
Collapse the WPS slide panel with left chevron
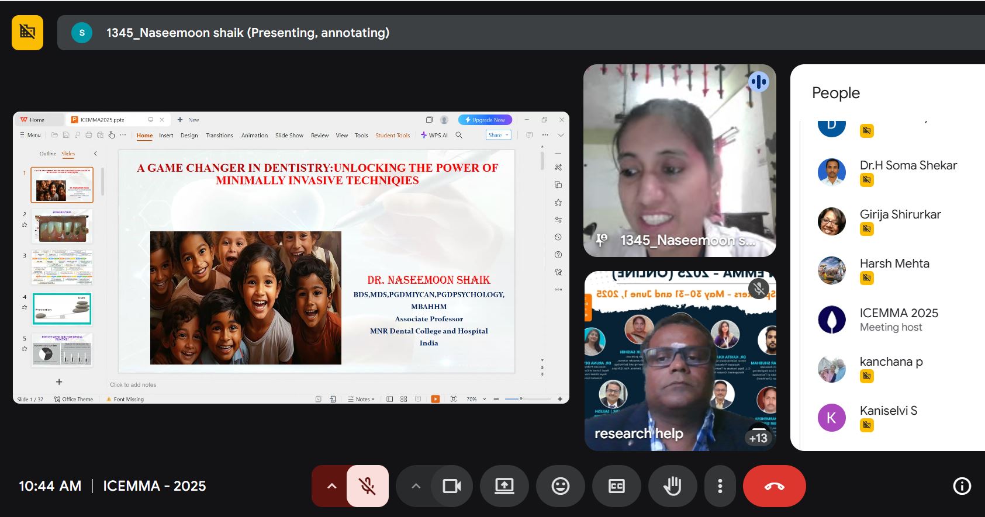pos(95,154)
